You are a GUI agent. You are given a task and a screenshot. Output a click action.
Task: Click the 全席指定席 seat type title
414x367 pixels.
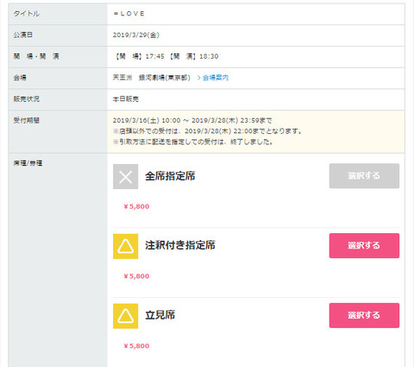[x=170, y=176]
